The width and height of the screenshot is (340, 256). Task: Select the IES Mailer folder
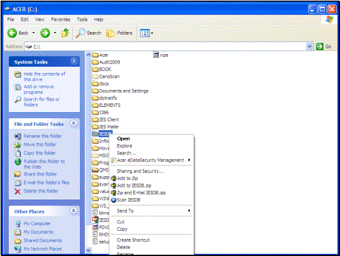106,126
